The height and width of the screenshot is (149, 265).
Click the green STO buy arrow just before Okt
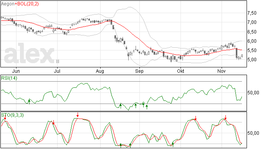point(173,145)
